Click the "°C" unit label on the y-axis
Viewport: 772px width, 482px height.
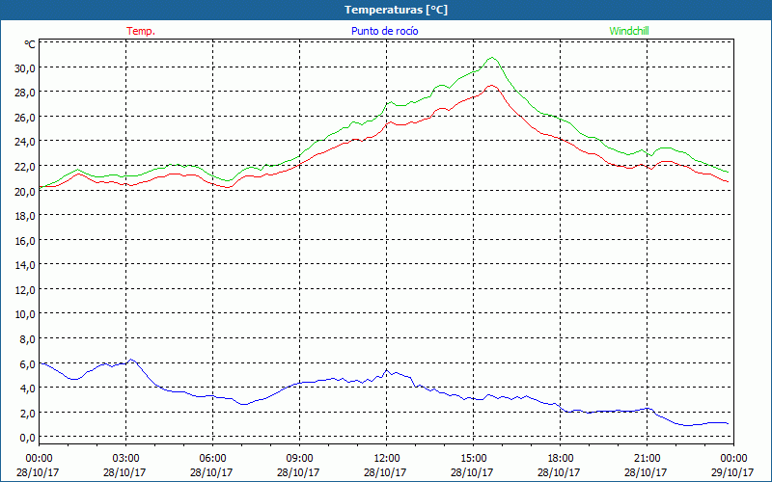tap(30, 44)
